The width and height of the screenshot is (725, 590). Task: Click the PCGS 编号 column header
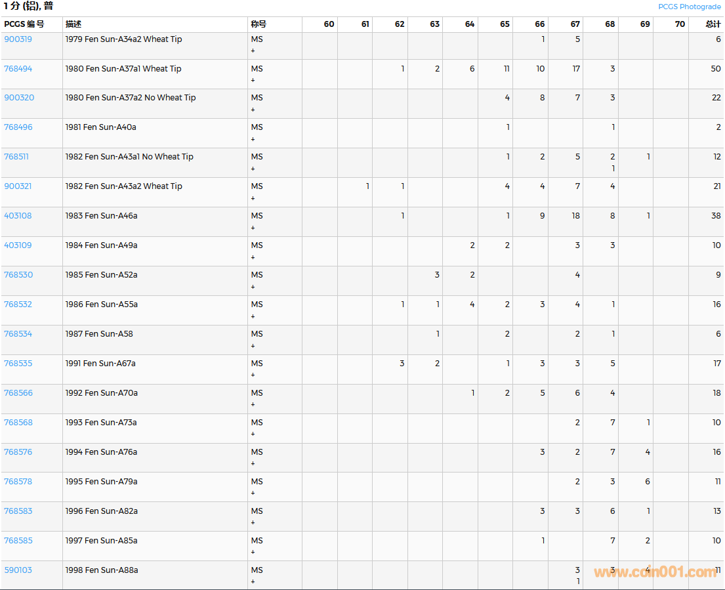tap(24, 24)
